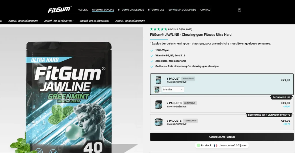
Task: Select the 1 Paquet option
Action: coord(222,84)
